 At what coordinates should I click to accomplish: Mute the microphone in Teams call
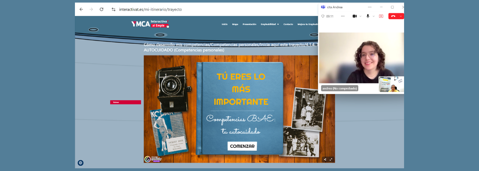[x=368, y=16]
